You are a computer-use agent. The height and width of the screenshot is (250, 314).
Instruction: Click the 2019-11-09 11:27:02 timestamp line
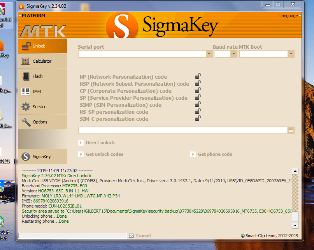57,171
